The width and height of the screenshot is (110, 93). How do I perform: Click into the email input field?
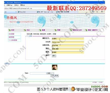click(x=68, y=42)
